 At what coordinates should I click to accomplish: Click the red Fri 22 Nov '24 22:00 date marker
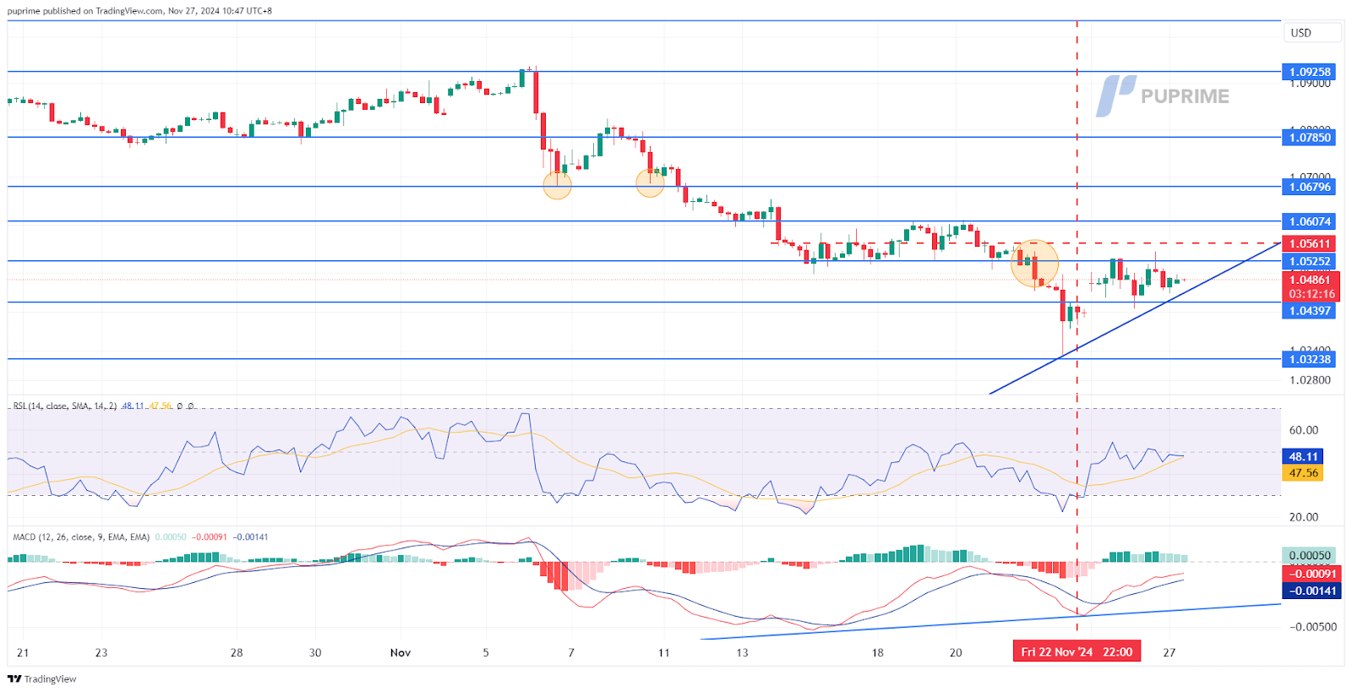[1077, 651]
